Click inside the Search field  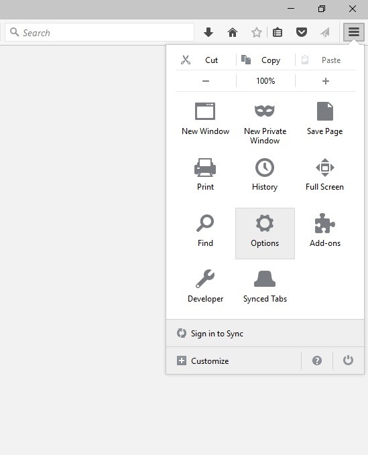pyautogui.click(x=100, y=32)
